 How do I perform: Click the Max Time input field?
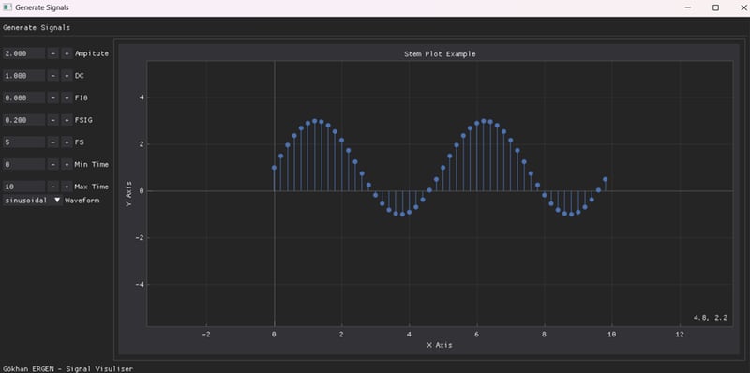pyautogui.click(x=24, y=186)
